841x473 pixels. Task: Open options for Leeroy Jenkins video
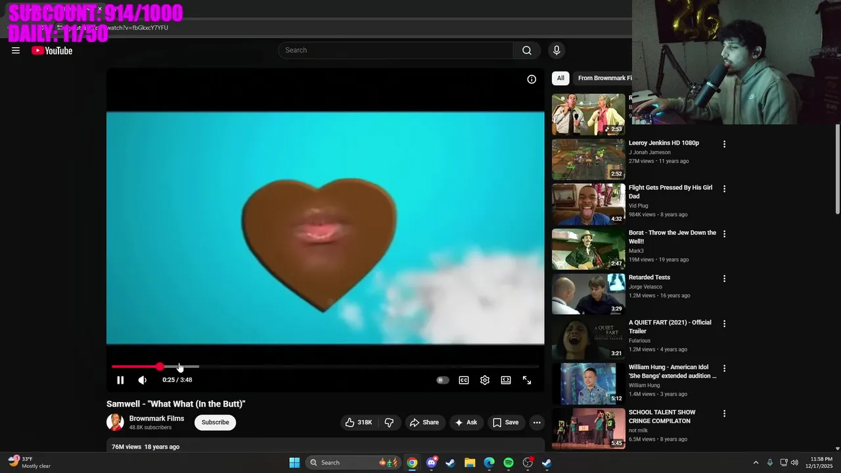point(725,144)
